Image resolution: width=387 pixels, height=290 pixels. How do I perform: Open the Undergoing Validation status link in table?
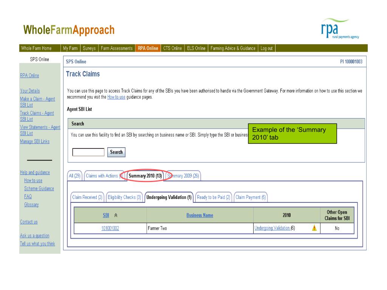pos(272,228)
